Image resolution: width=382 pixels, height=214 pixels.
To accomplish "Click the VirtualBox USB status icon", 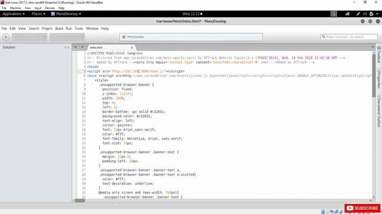I will click(x=341, y=212).
